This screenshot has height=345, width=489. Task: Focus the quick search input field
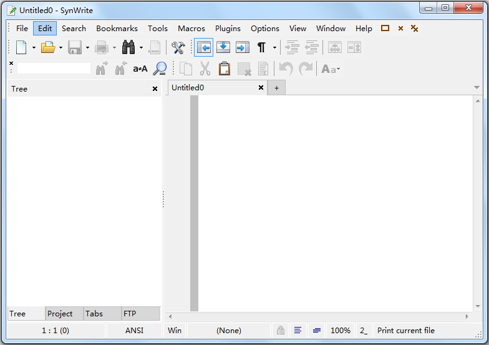(54, 69)
